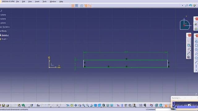Click the Zoom Out magnifier
Screen dimensions: 198x111
[x=87, y=105]
